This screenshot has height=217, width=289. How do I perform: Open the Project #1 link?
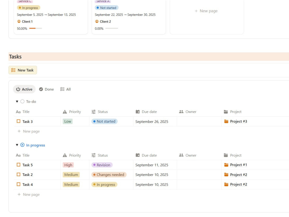(x=238, y=165)
